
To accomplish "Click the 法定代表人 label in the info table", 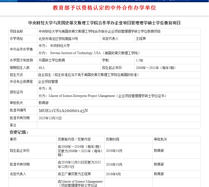I will 110,39.
